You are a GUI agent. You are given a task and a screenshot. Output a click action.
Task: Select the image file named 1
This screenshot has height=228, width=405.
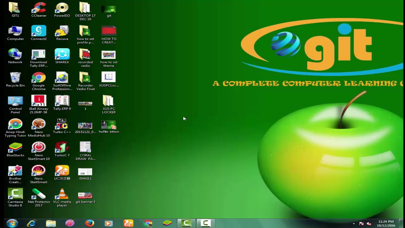[x=85, y=105]
